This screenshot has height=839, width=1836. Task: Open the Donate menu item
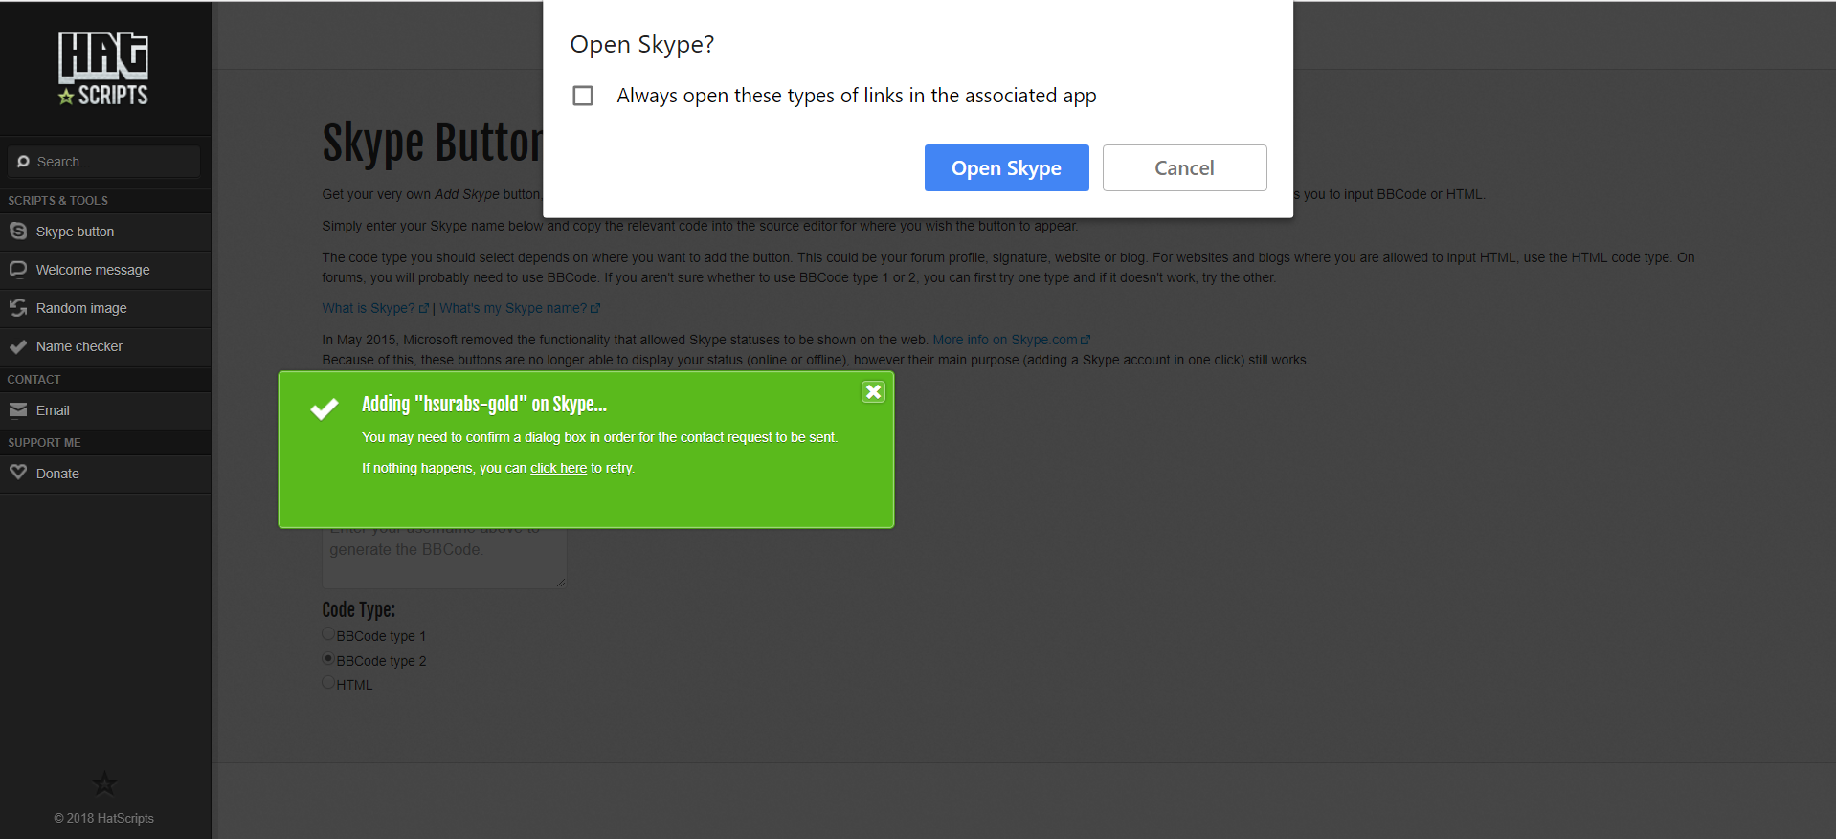coord(105,474)
